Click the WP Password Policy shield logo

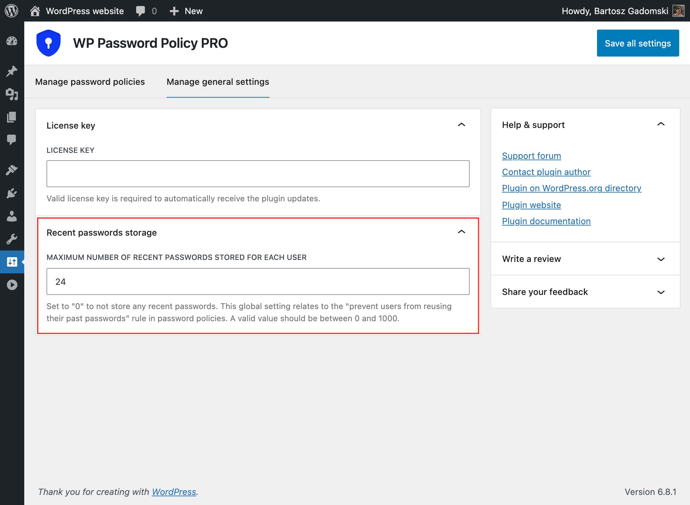click(49, 43)
